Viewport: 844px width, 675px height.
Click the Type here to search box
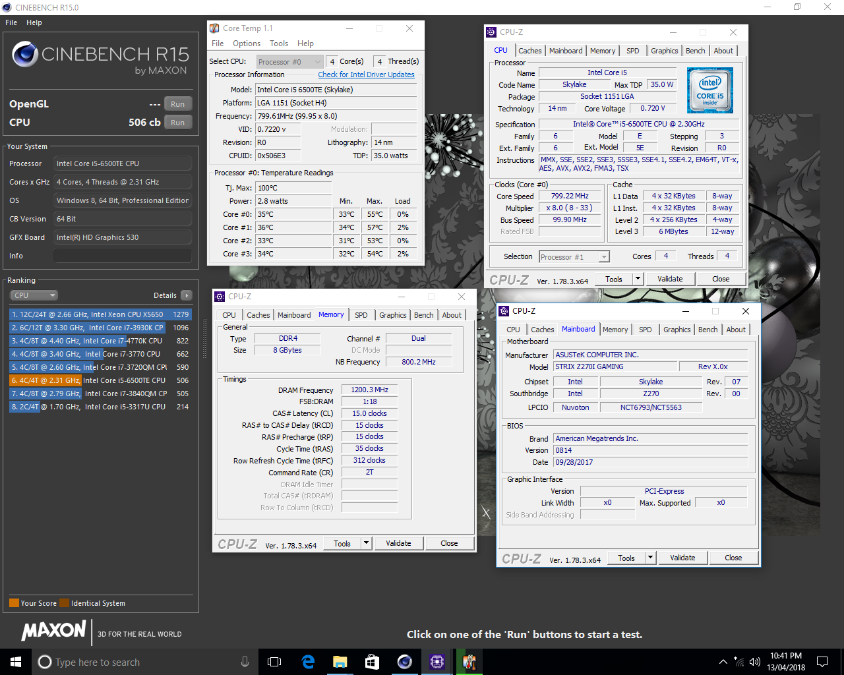click(145, 662)
